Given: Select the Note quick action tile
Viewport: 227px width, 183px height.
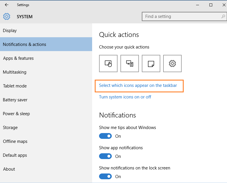Looking at the screenshot, I should [151, 64].
